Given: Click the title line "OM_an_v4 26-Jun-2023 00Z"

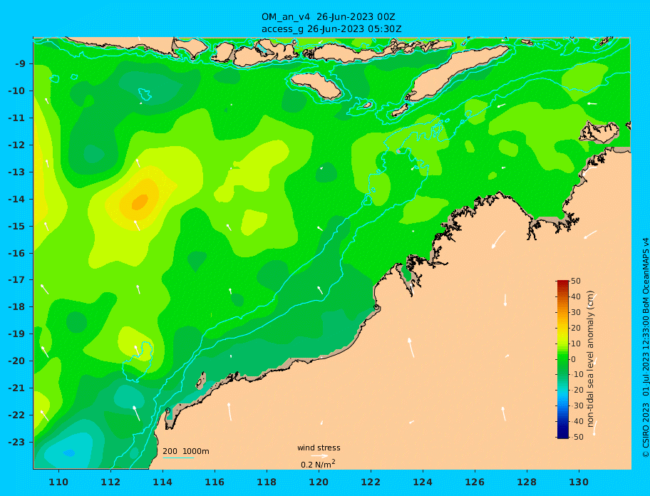Looking at the screenshot, I should 328,17.
